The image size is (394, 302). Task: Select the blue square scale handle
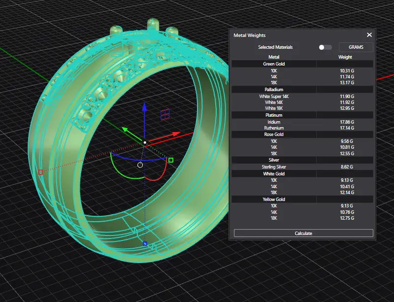click(x=145, y=243)
